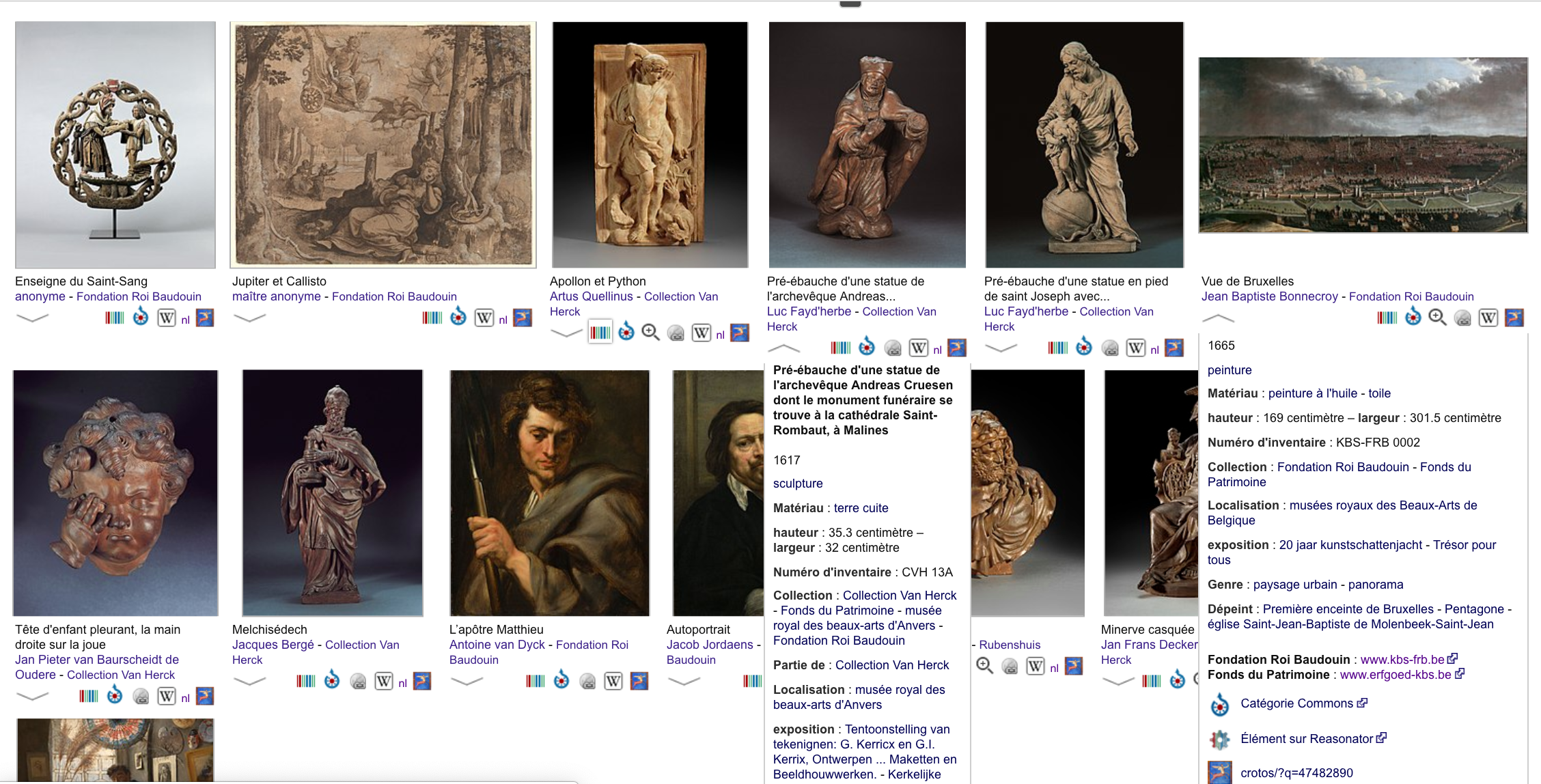Click Commons icon beside Catégorie Commons
The height and width of the screenshot is (784, 1541).
1220,704
